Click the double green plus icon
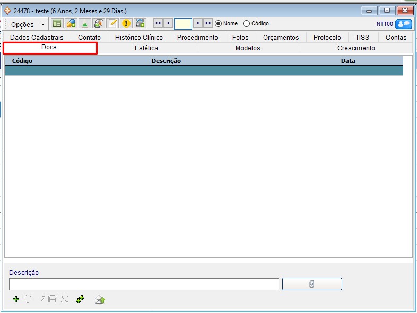Screen dimensions: 417x313 point(80,299)
